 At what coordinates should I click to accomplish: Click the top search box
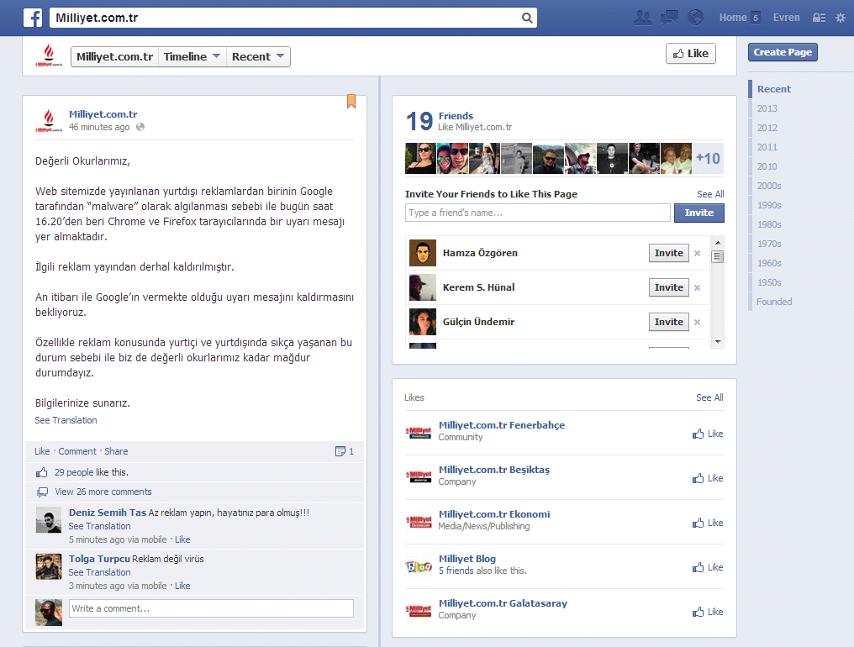[293, 18]
